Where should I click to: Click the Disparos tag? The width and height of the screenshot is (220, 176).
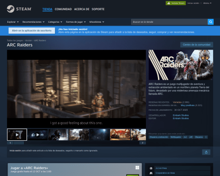pos(199,137)
